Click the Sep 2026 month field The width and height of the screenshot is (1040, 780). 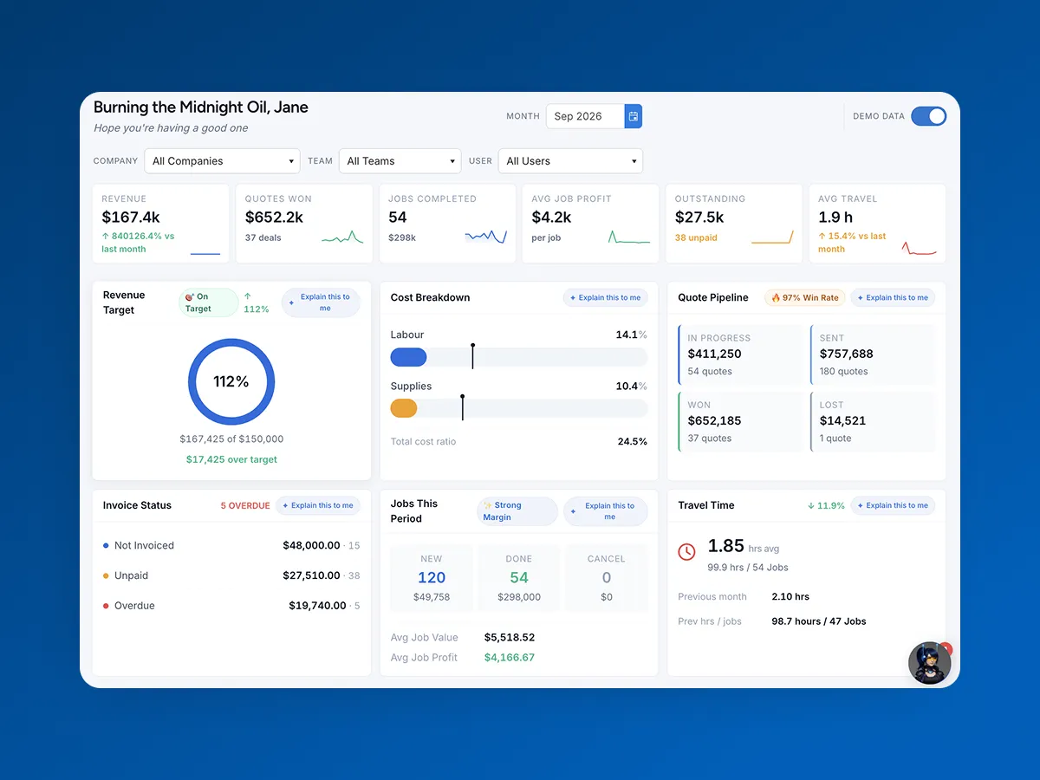coord(585,116)
